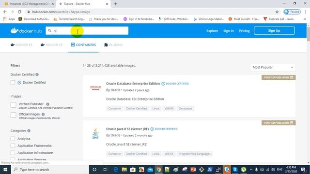Viewport: 310px width, 174px height.
Task: Open Oracle Database Enterprise Edition result
Action: [x=133, y=84]
